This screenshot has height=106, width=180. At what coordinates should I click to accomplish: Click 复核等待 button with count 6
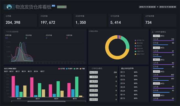tap(94, 91)
